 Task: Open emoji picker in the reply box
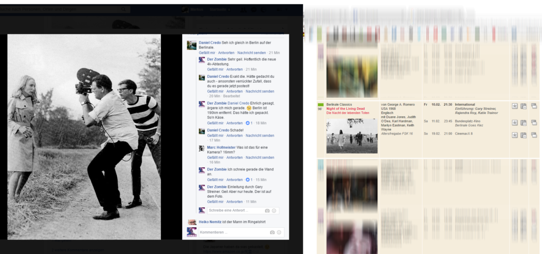click(274, 210)
